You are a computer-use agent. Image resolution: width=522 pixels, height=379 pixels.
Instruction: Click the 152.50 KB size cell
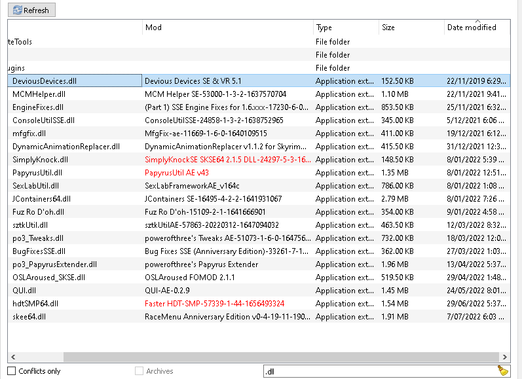click(x=398, y=81)
